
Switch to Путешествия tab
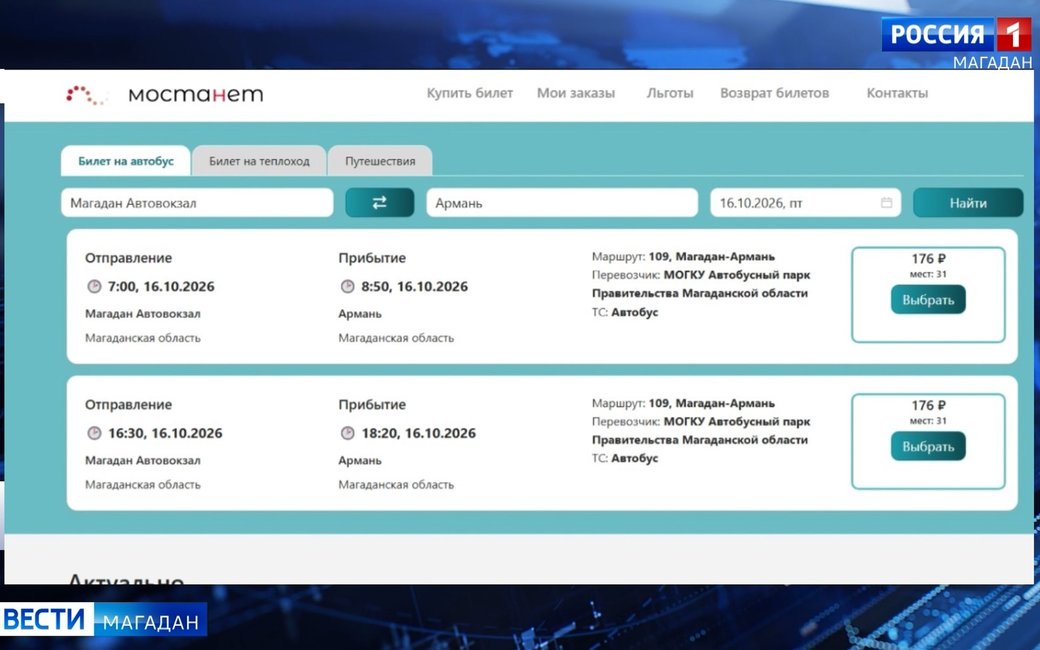[380, 161]
